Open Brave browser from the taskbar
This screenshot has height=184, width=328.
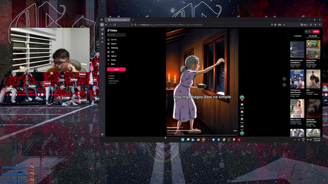(234, 140)
